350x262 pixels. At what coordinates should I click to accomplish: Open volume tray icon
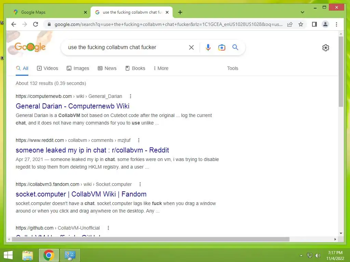[x=318, y=255]
